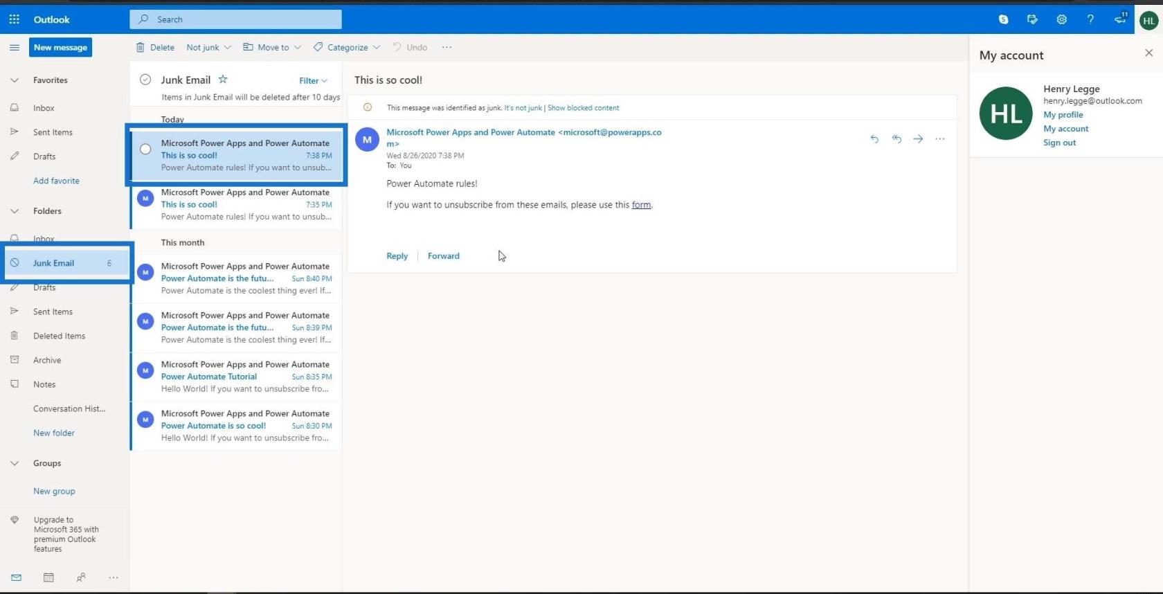The image size is (1163, 594).
Task: Click the Reply button below message
Action: pyautogui.click(x=397, y=255)
